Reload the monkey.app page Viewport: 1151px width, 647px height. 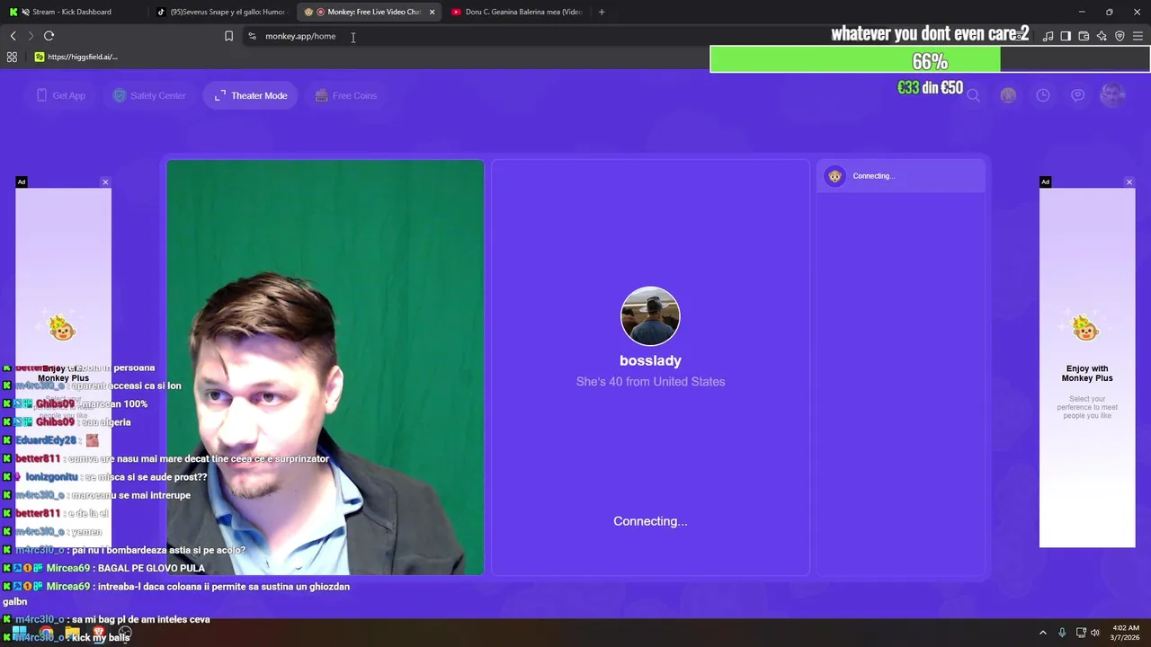pyautogui.click(x=49, y=36)
